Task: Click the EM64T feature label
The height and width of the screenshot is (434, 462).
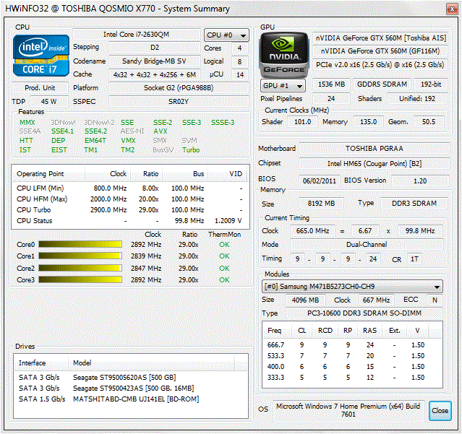Action: (x=95, y=141)
